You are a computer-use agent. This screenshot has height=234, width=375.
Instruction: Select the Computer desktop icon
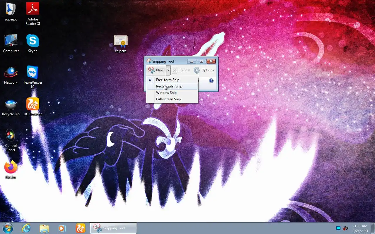pyautogui.click(x=11, y=43)
